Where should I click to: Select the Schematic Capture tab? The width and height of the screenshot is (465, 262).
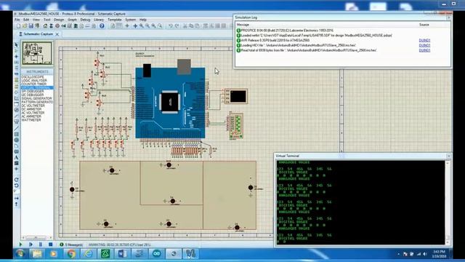click(x=38, y=34)
